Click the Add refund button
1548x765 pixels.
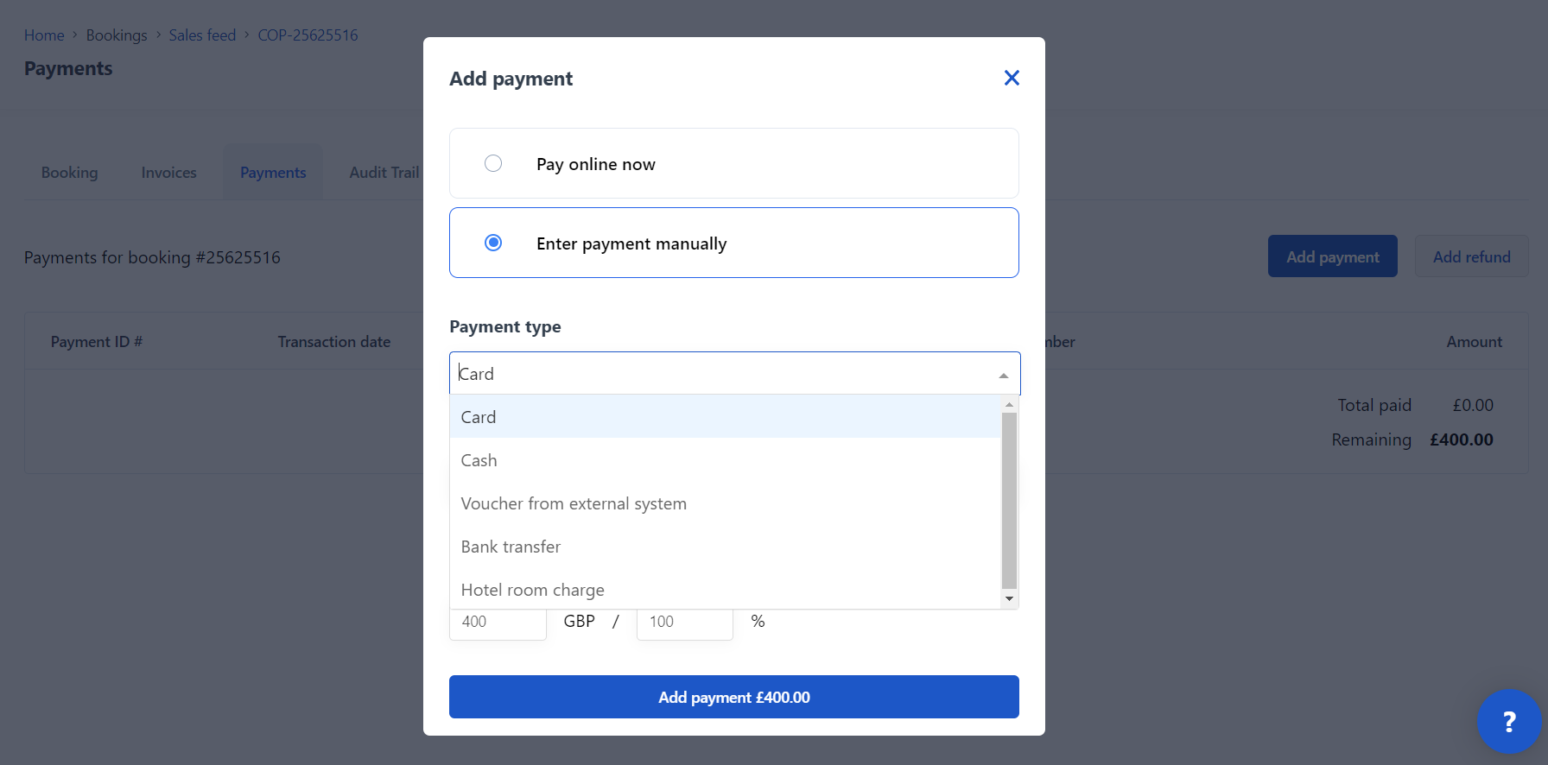[1472, 256]
